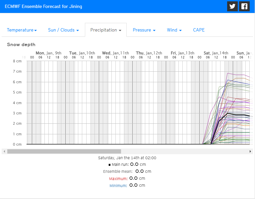The image size is (255, 199).
Task: Click the ECMWF Ensemble Forecast for Jining title
Action: (43, 7)
